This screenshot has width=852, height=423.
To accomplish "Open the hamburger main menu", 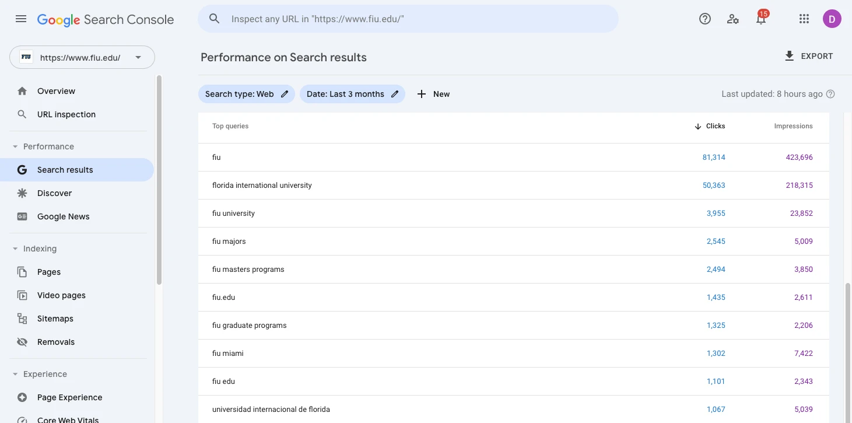I will pyautogui.click(x=21, y=19).
